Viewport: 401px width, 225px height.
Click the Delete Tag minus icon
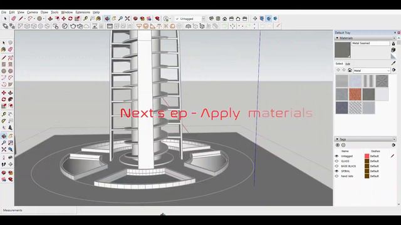343,145
